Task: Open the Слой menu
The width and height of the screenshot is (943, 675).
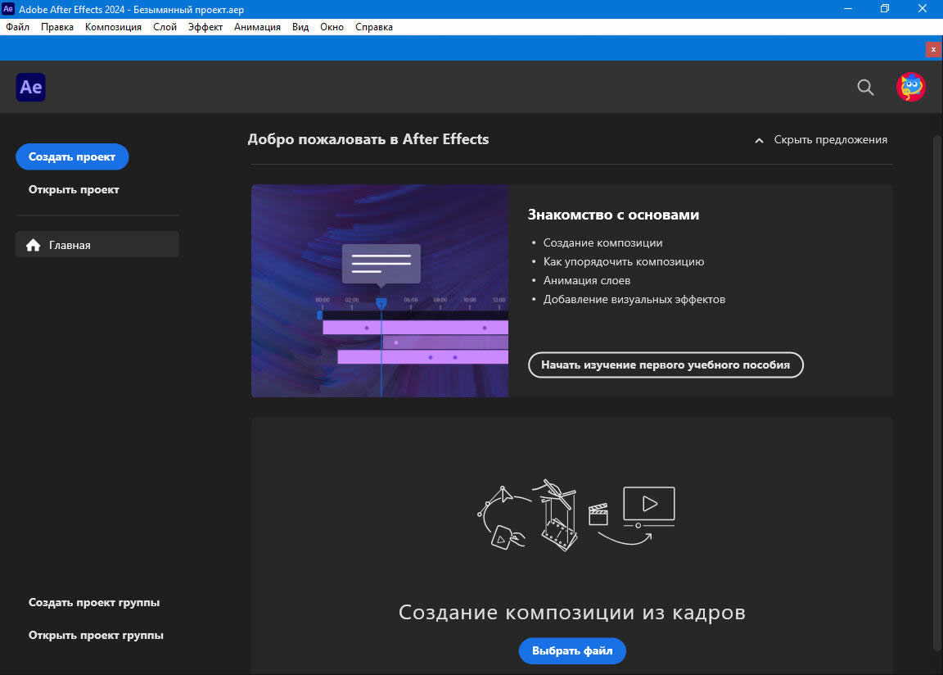Action: pyautogui.click(x=165, y=27)
